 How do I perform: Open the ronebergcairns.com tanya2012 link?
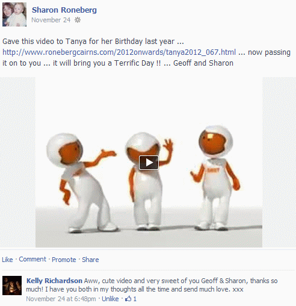[x=119, y=52]
